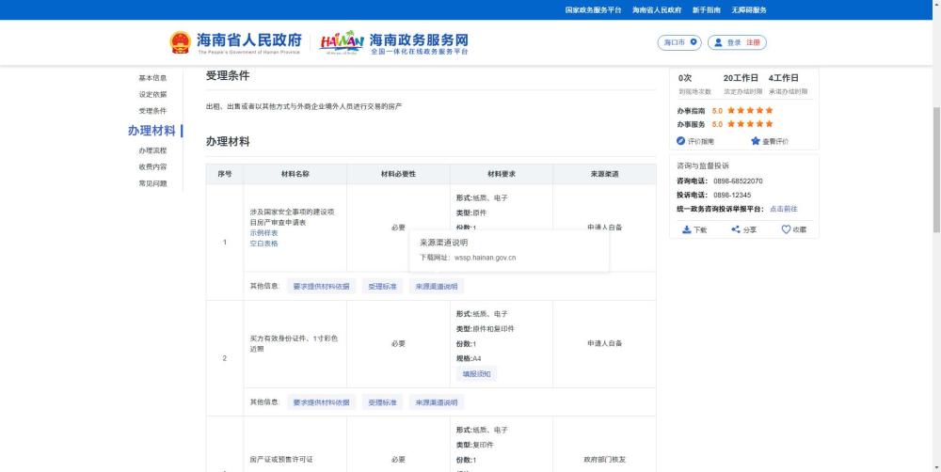Open 评价指南 with the pencil icon

coord(695,142)
